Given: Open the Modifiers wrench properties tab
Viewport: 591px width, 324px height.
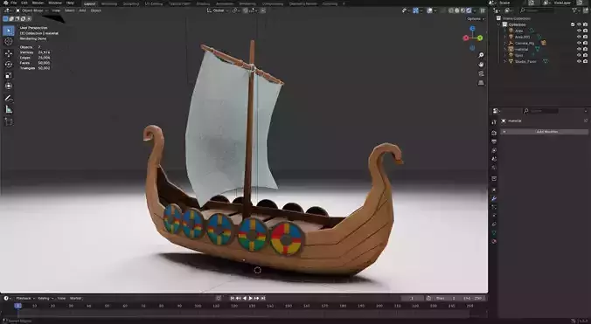Looking at the screenshot, I should (494, 198).
